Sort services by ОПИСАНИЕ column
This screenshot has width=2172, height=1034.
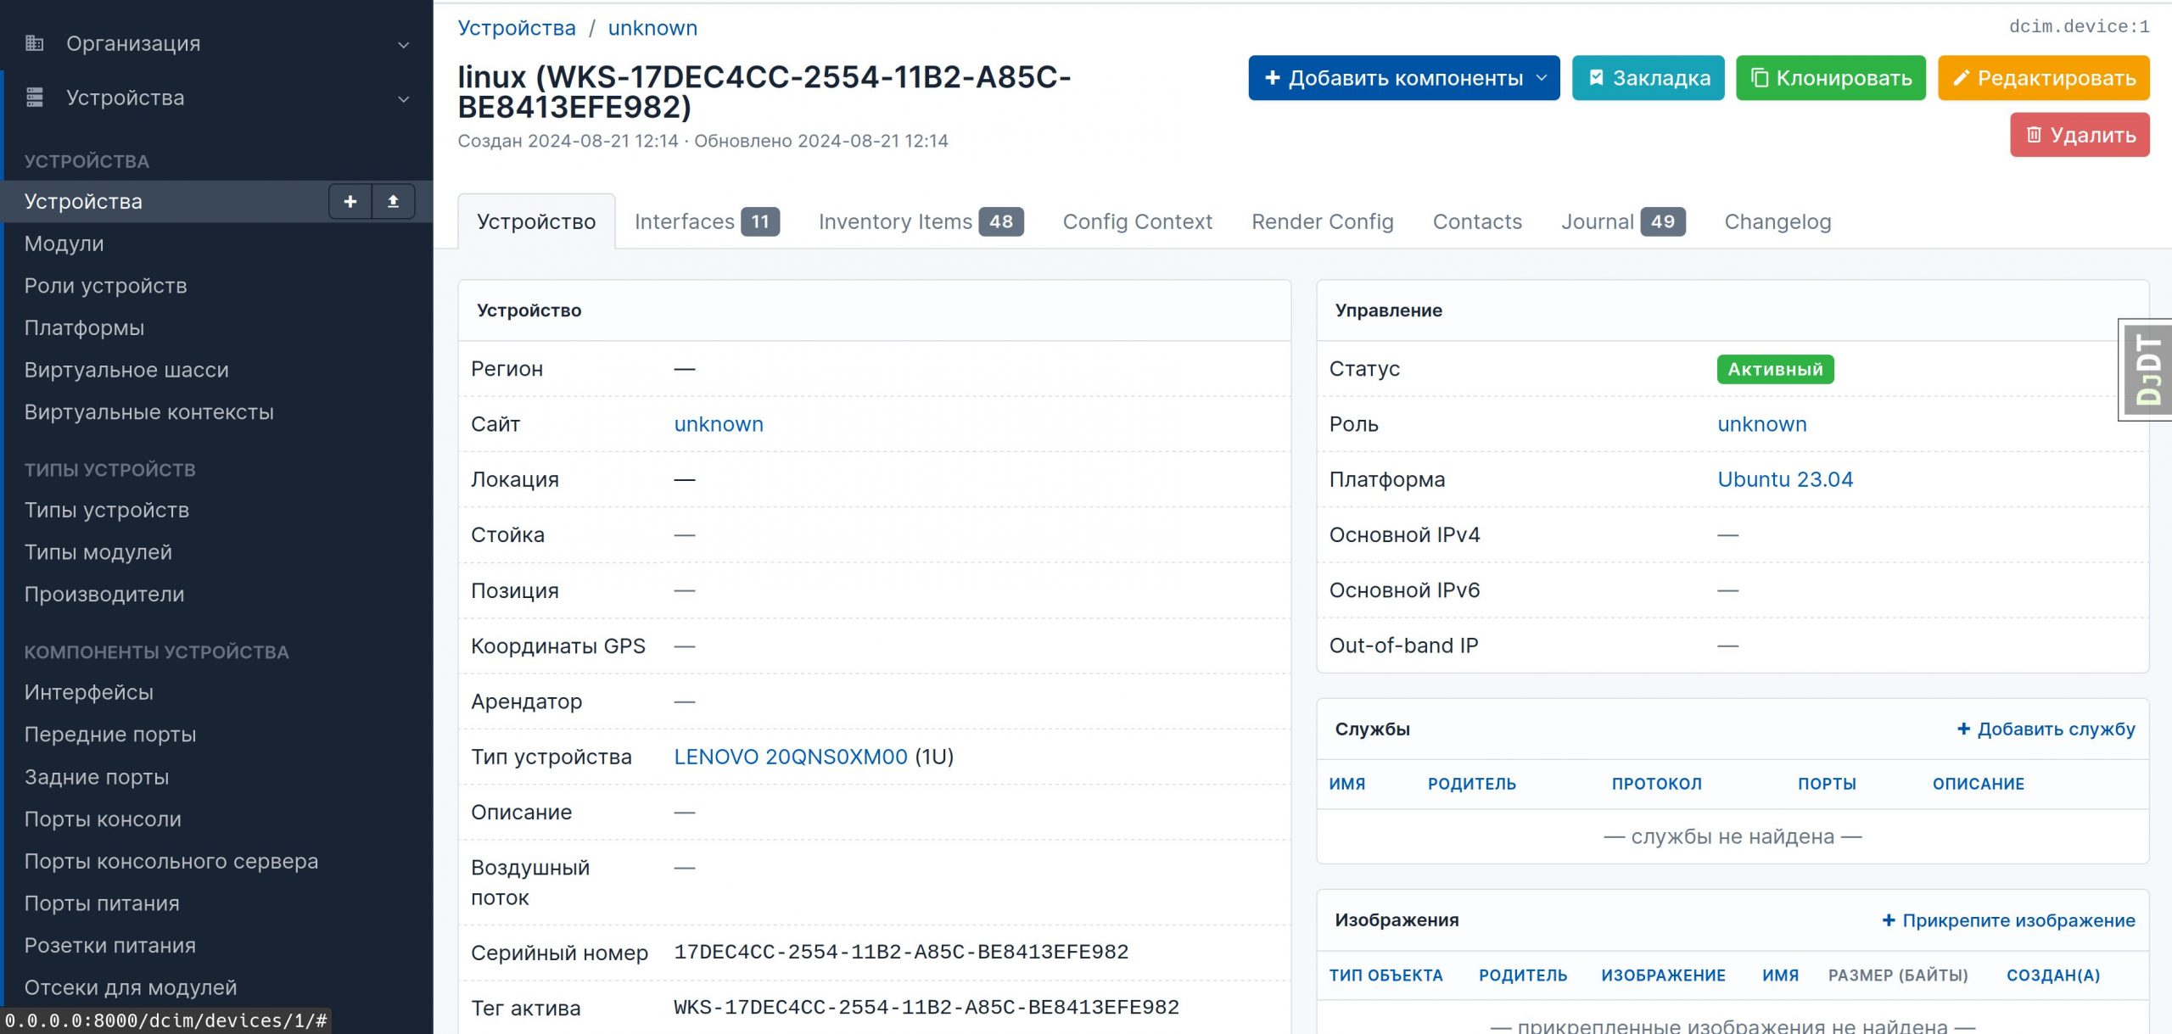pos(1979,785)
